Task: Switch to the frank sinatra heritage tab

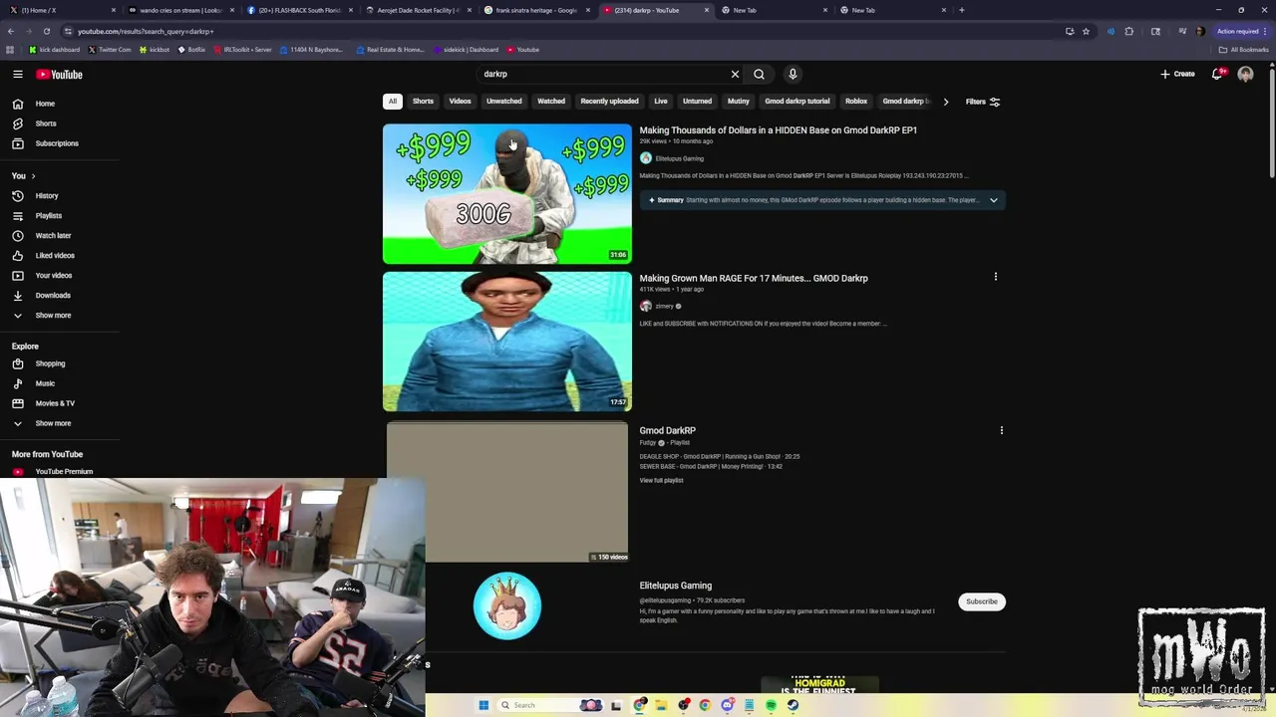Action: click(536, 10)
